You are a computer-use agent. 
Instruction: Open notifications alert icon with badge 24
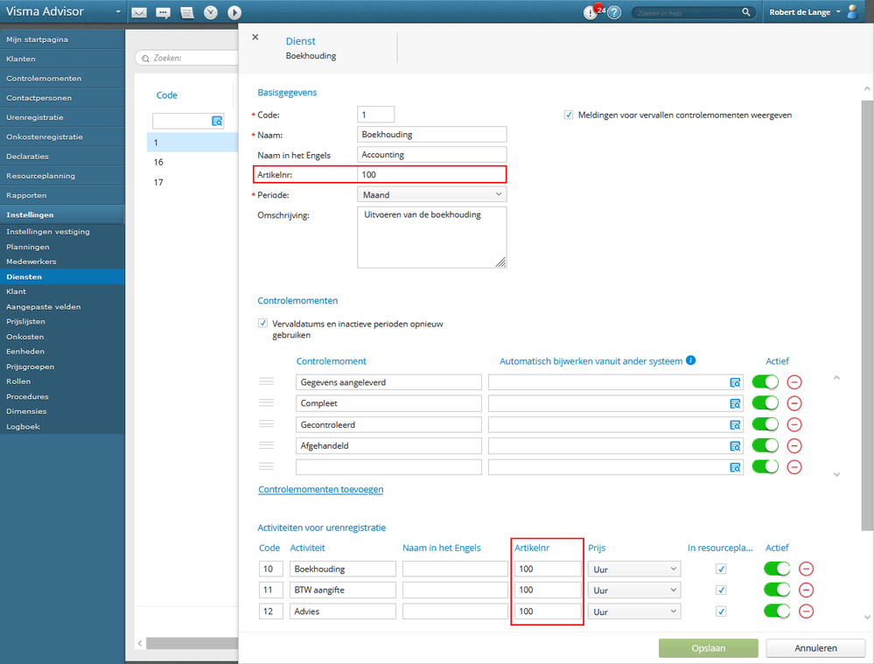592,11
